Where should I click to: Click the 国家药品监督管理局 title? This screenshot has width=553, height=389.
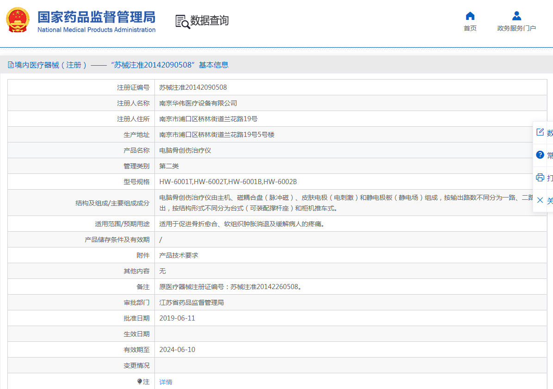point(96,17)
